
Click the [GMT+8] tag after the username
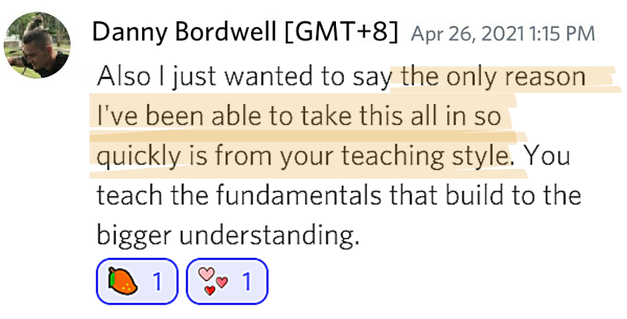(x=342, y=32)
